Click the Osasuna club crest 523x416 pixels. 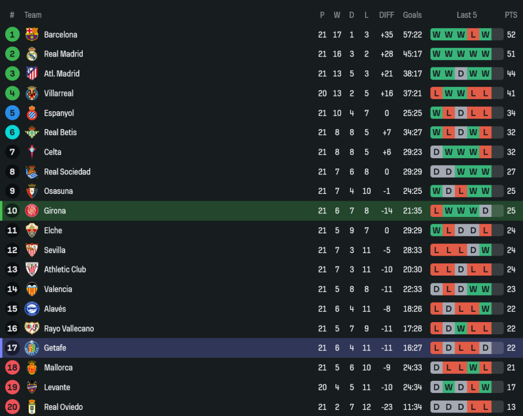(x=32, y=191)
